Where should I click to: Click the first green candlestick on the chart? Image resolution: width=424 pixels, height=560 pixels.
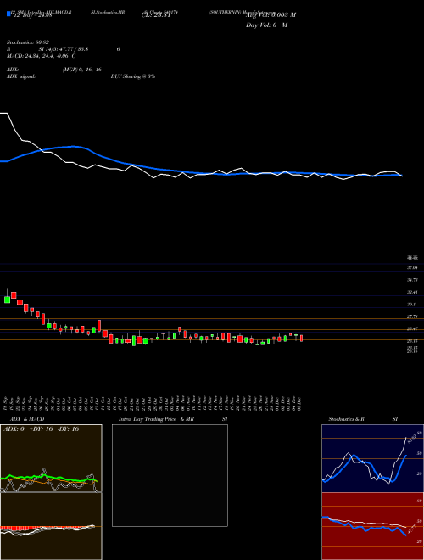point(7,299)
